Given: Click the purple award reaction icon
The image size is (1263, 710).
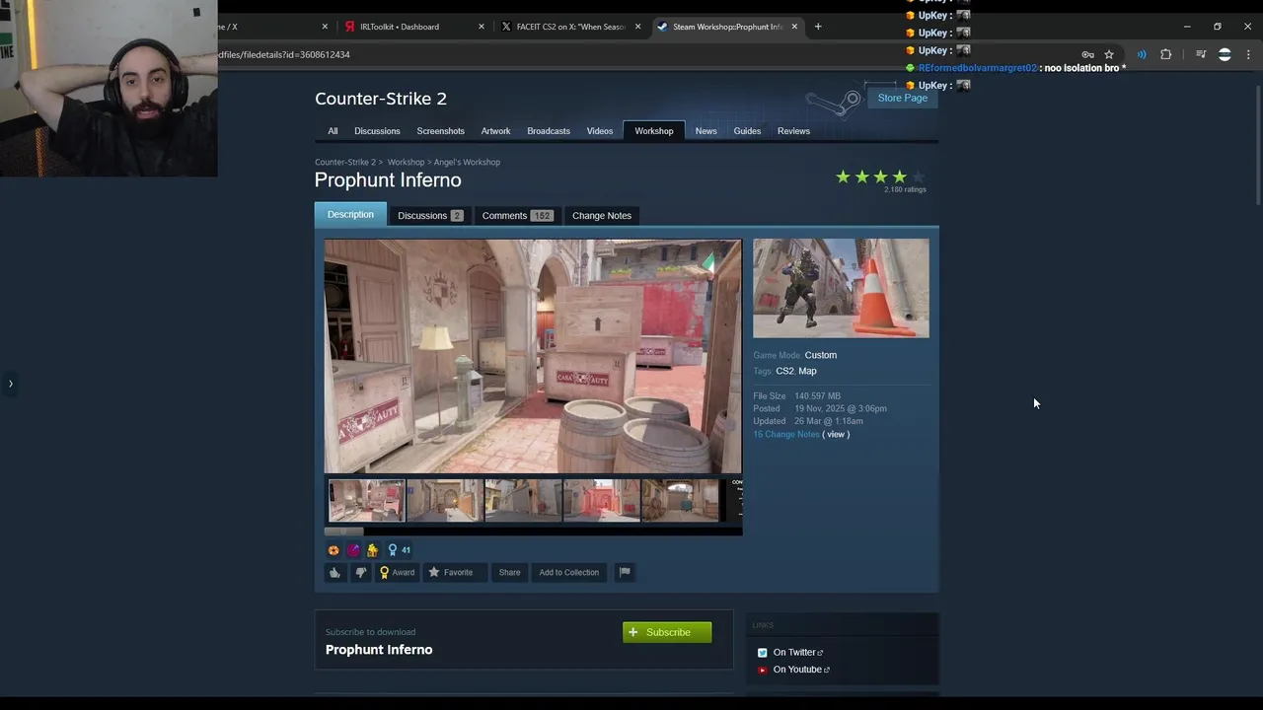Looking at the screenshot, I should [353, 550].
